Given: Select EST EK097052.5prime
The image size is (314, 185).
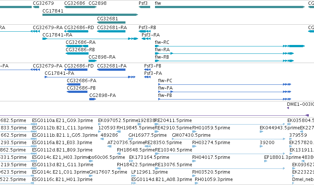Looking at the screenshot, I should point(118,121).
